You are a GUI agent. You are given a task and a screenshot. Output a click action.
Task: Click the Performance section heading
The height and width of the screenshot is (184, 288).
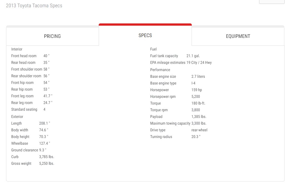click(160, 70)
